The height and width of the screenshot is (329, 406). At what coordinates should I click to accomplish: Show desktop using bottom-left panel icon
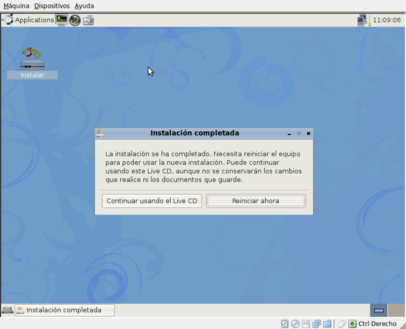pos(8,310)
